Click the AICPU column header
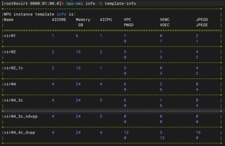This screenshot has height=146, width=225. click(x=106, y=19)
